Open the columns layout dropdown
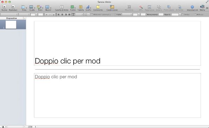Viewport: 209px width, 128px height. [87, 15]
